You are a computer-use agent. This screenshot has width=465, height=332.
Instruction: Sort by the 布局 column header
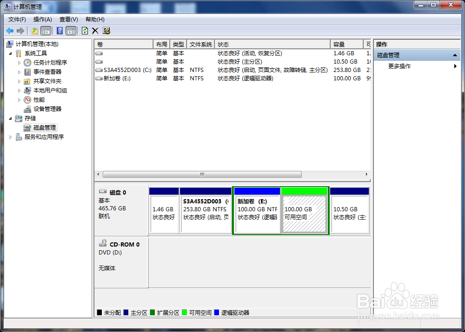tap(162, 45)
